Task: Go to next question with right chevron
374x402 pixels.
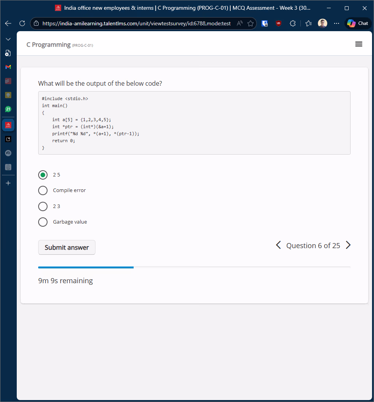Action: [348, 245]
